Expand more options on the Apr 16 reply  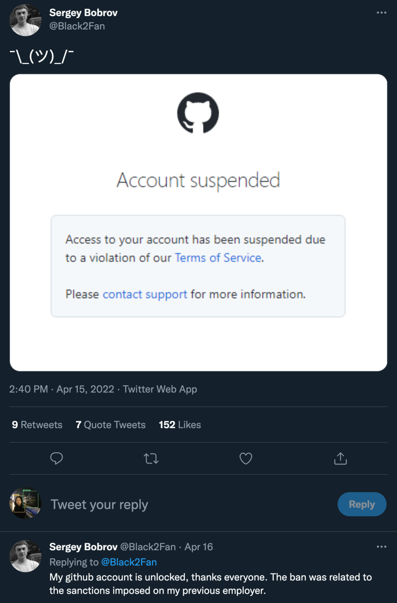381,547
